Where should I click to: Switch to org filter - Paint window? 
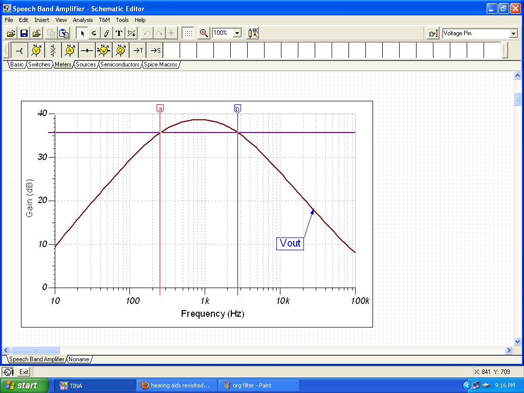click(258, 386)
